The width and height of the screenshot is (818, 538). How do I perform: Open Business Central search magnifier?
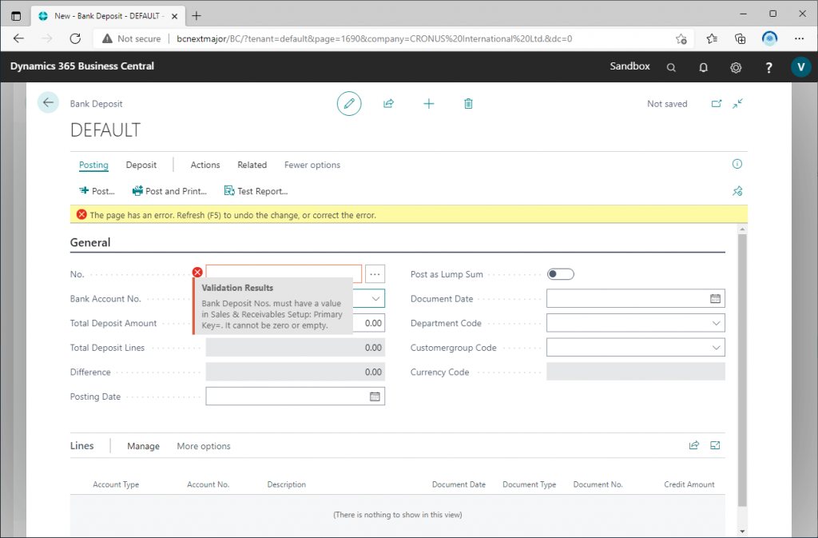[671, 67]
